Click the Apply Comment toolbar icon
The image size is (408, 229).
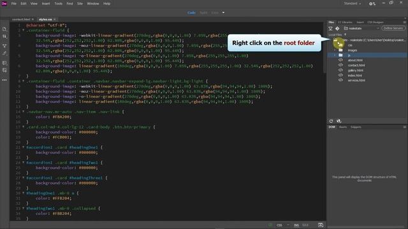(x=4, y=63)
